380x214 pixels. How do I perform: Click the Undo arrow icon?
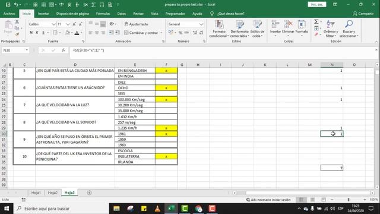point(16,5)
